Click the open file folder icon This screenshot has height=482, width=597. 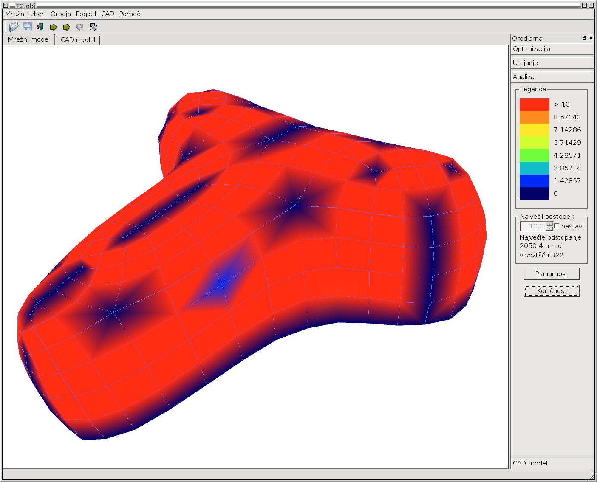pos(14,27)
